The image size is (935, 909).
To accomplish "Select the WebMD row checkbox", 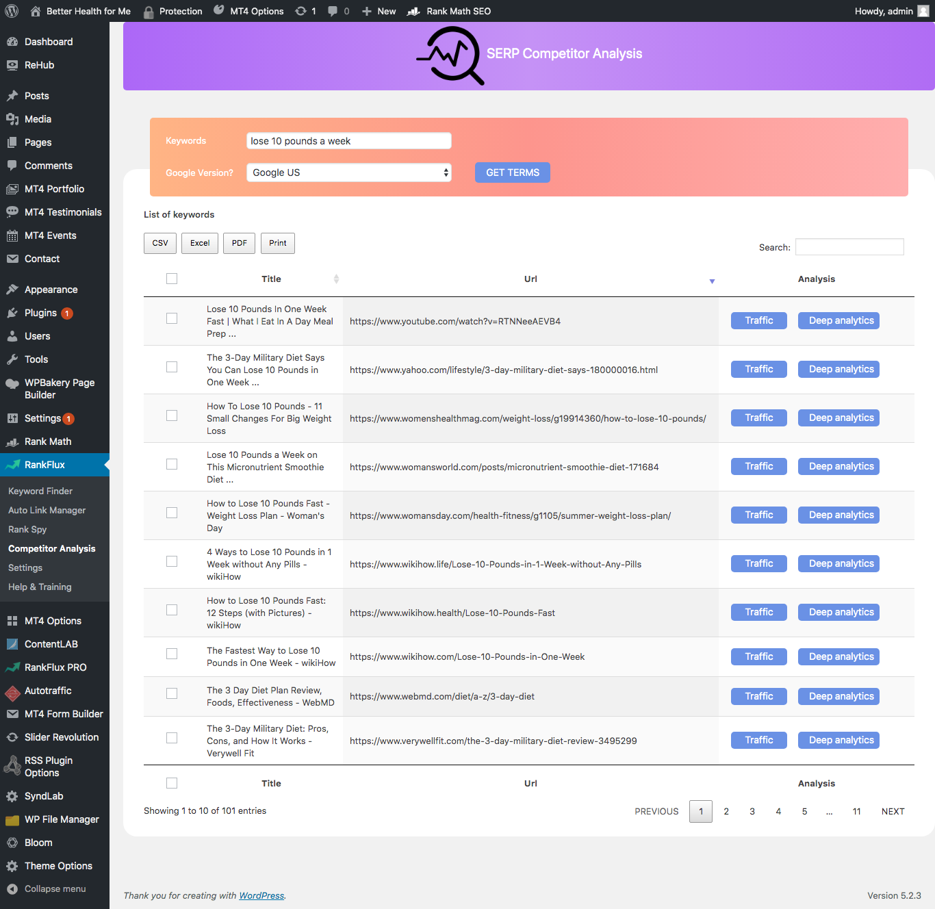I will [172, 693].
